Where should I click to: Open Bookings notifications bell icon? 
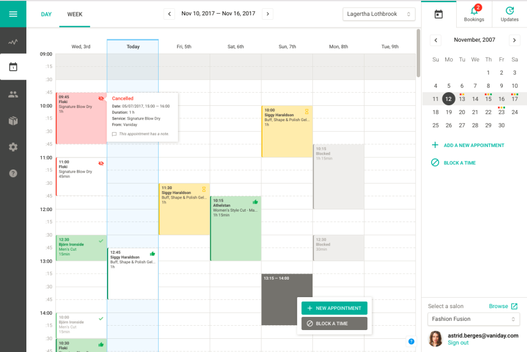pyautogui.click(x=473, y=12)
